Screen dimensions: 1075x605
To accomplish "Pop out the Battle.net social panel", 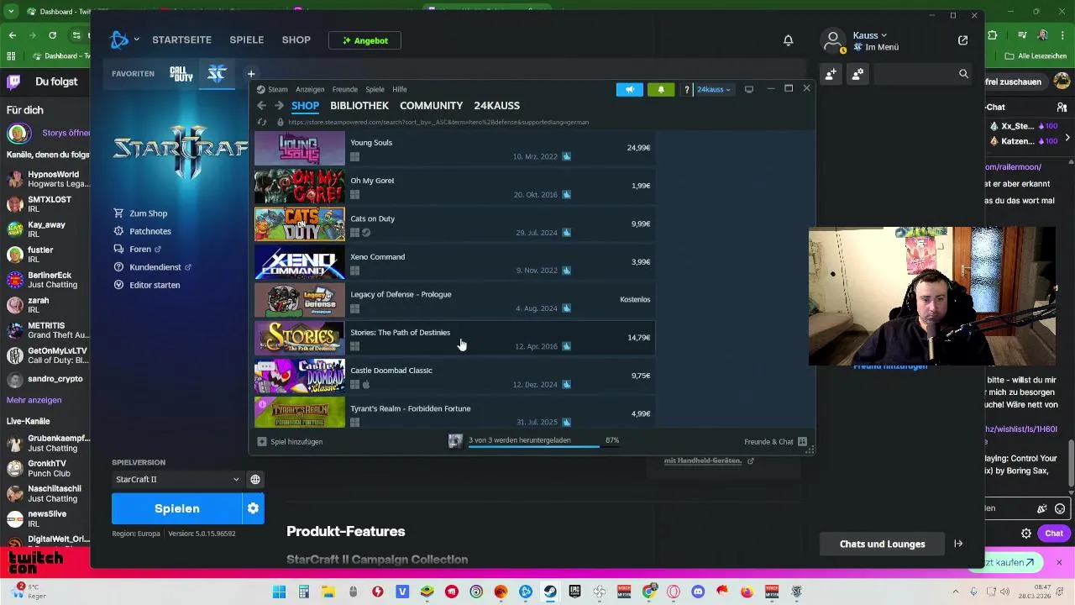I will tap(962, 40).
